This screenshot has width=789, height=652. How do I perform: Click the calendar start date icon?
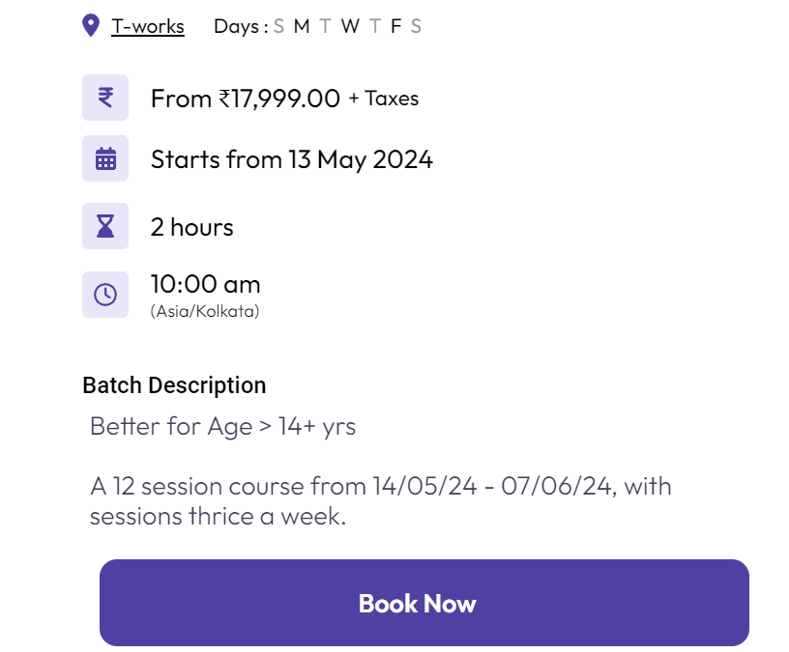coord(105,159)
